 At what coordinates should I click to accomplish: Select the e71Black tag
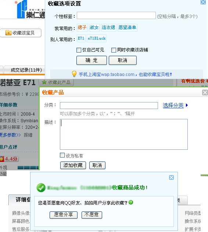pos(97,39)
